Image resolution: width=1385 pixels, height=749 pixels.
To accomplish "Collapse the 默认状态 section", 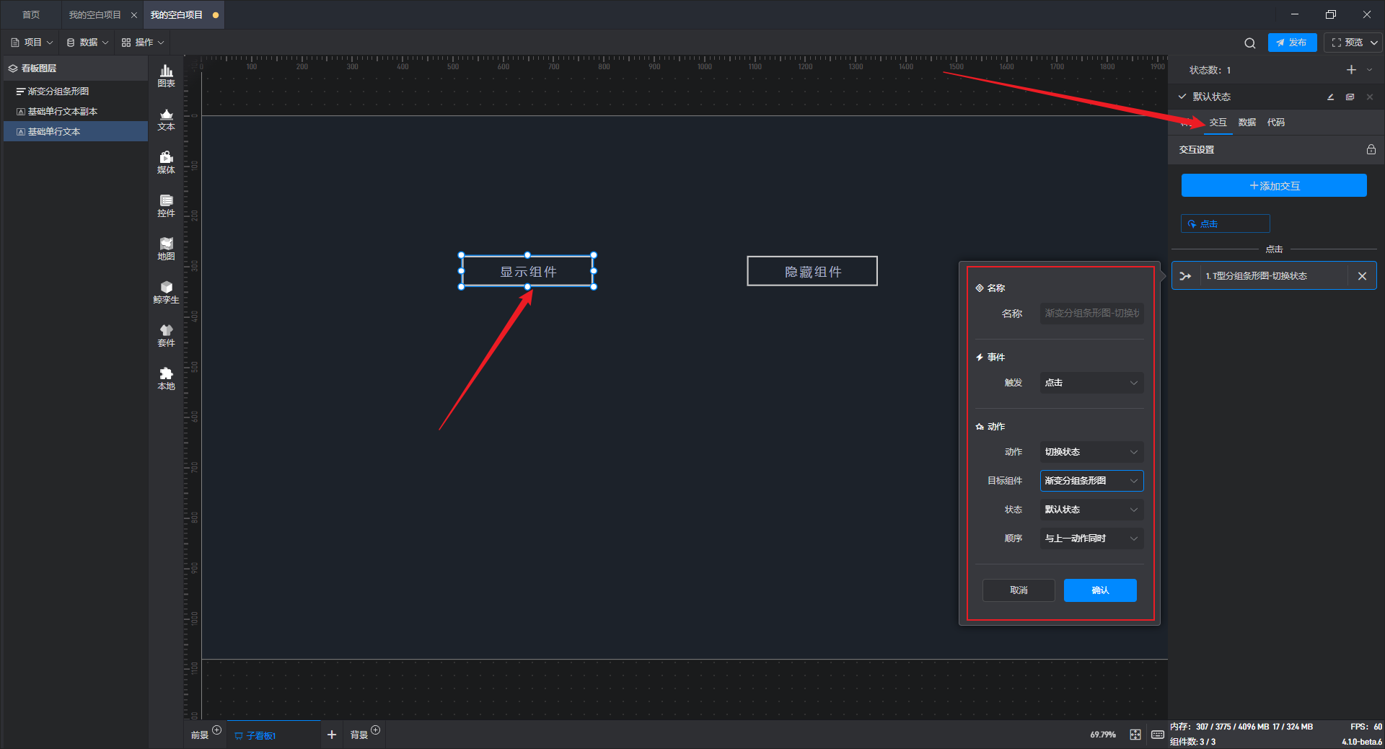I will [x=1182, y=97].
